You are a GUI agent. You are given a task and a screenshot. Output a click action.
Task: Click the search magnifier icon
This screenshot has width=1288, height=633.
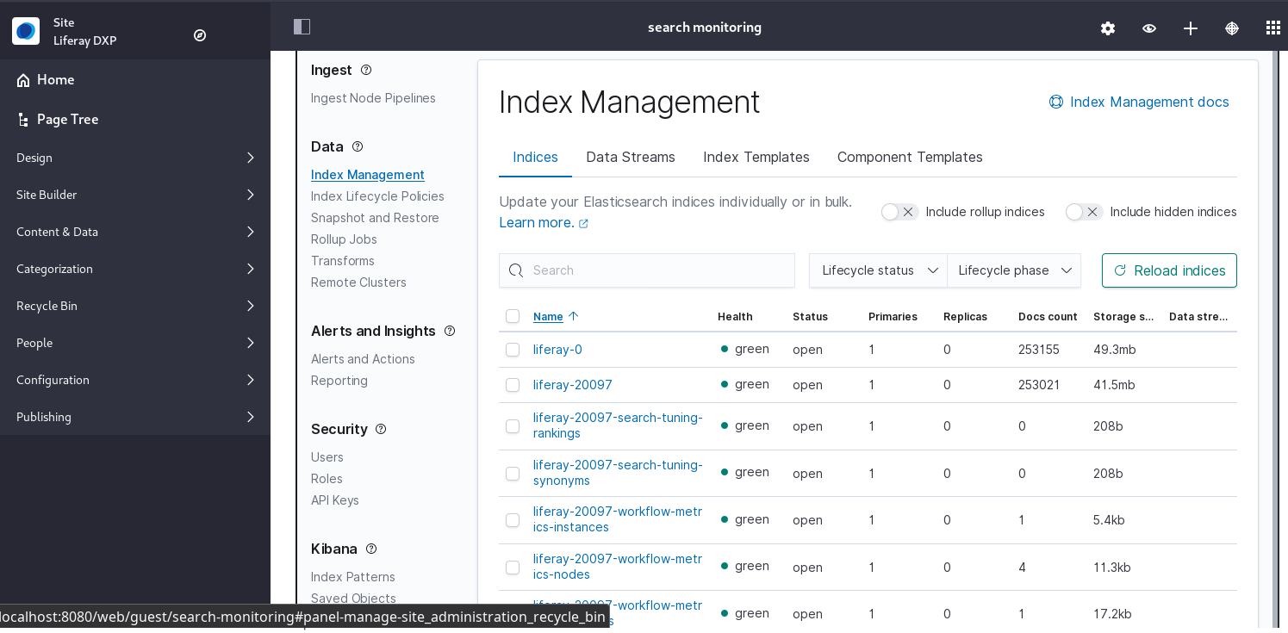tap(516, 270)
